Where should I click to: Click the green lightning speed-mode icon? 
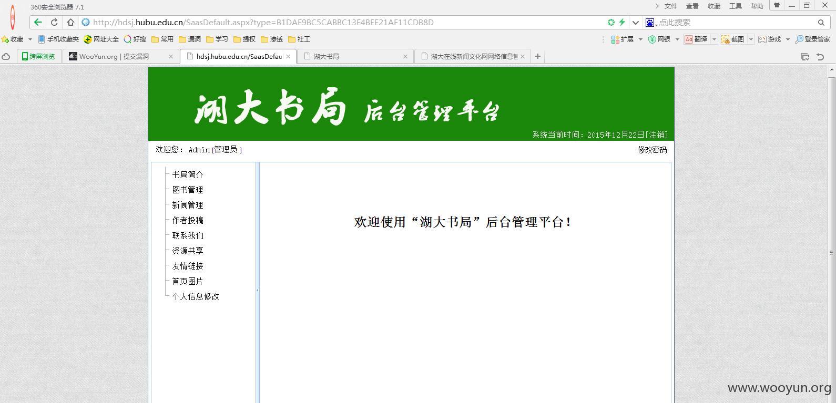pos(622,22)
